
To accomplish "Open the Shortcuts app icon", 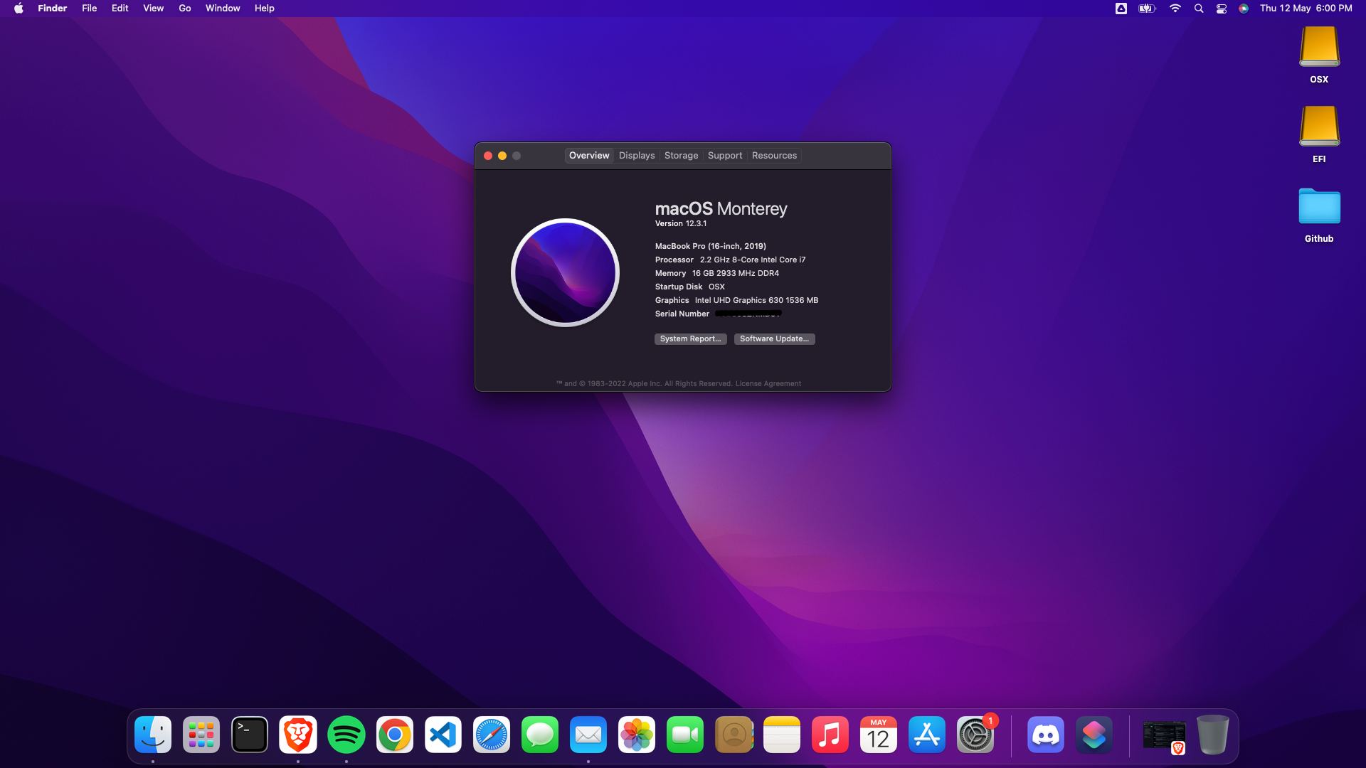I will 1094,735.
